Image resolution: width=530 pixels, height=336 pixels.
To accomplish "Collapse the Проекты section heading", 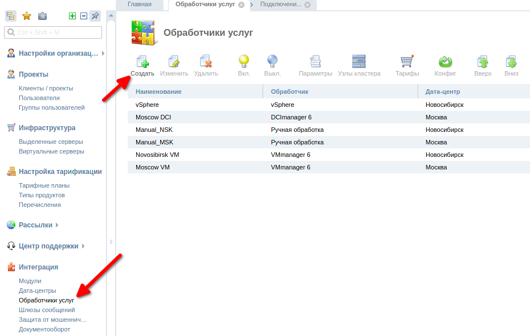I will click(x=34, y=74).
